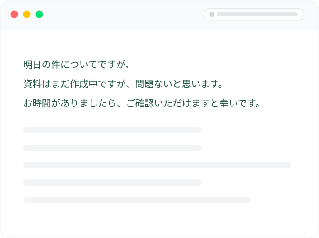Click the second gray placeholder bar
This screenshot has width=319, height=238.
pos(112,148)
